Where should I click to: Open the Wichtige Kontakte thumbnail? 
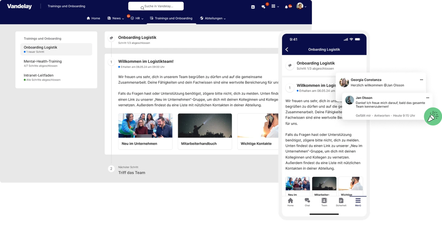258,130
